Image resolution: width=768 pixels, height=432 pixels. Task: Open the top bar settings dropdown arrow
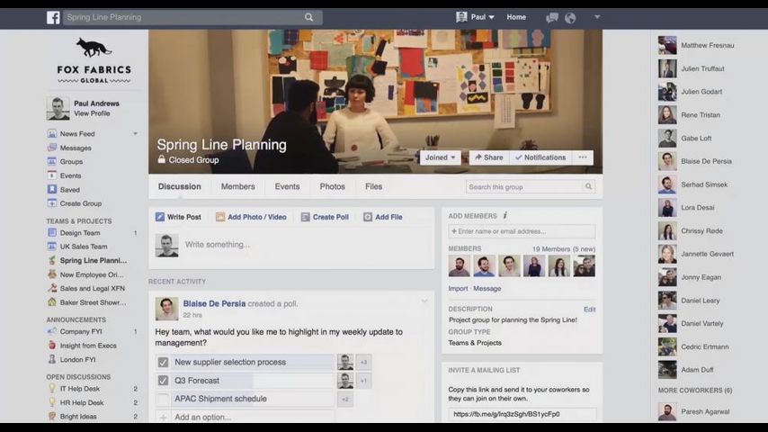click(x=597, y=17)
